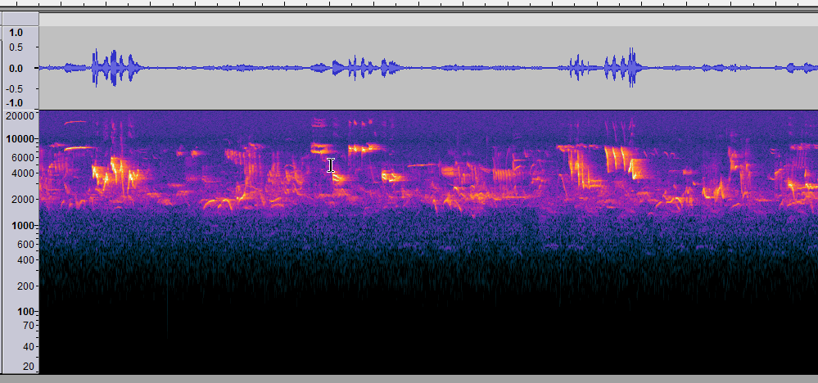Click the 0.5 amplitude scale label
This screenshot has width=818, height=383.
(16, 48)
